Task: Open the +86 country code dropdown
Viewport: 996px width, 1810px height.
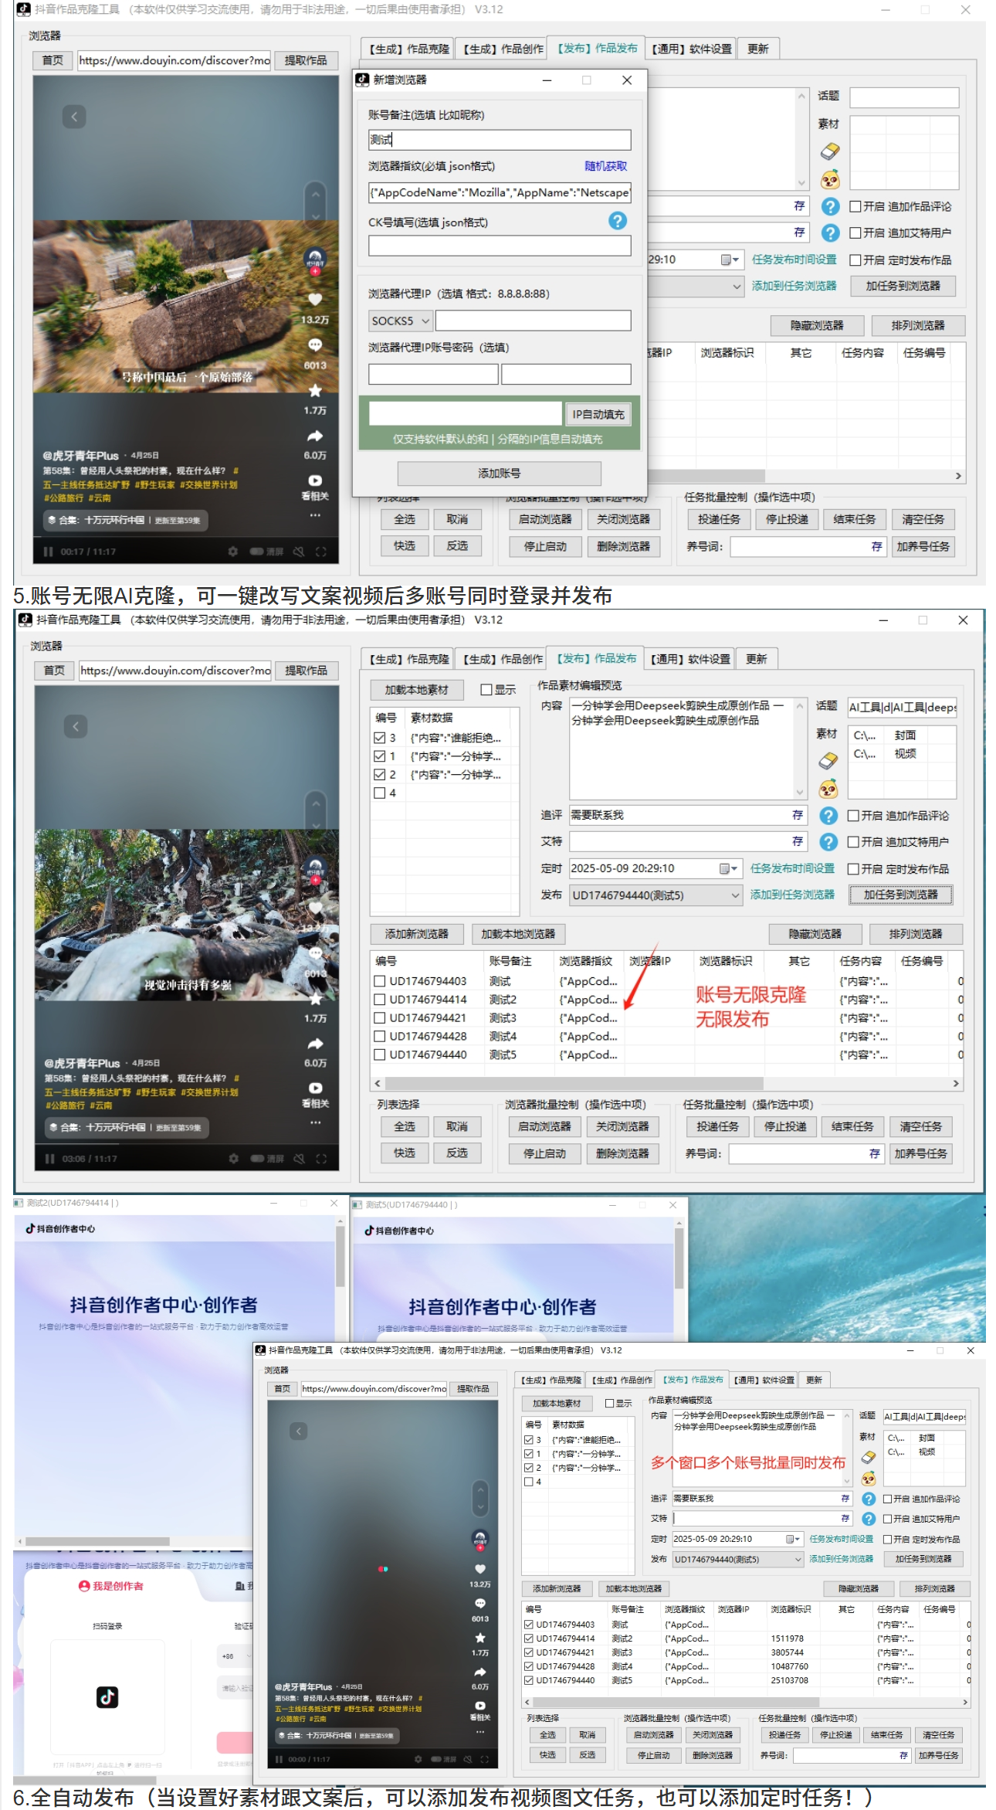Action: coord(234,1656)
